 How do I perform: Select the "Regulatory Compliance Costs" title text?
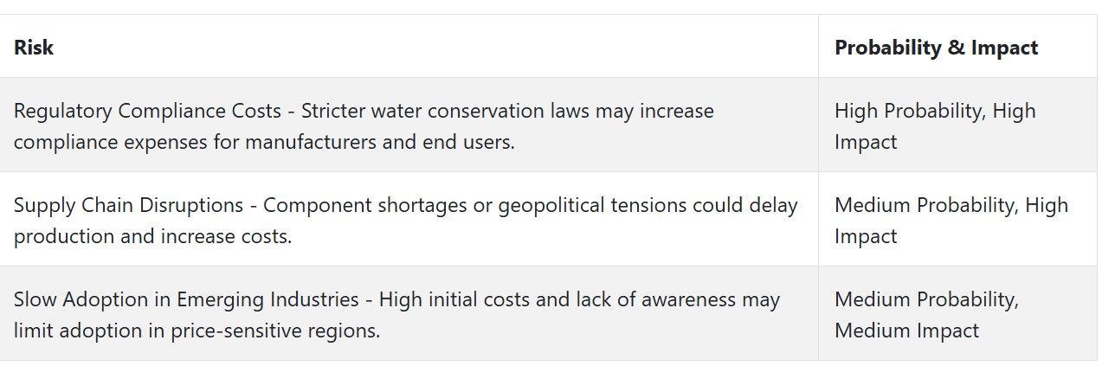coord(147,111)
